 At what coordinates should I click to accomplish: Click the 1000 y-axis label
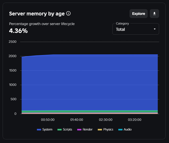pos(13,85)
